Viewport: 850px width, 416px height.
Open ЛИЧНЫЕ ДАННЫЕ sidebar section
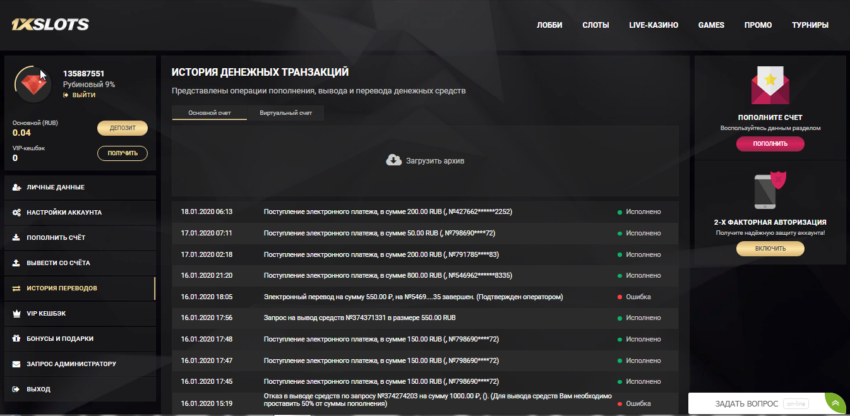click(80, 187)
